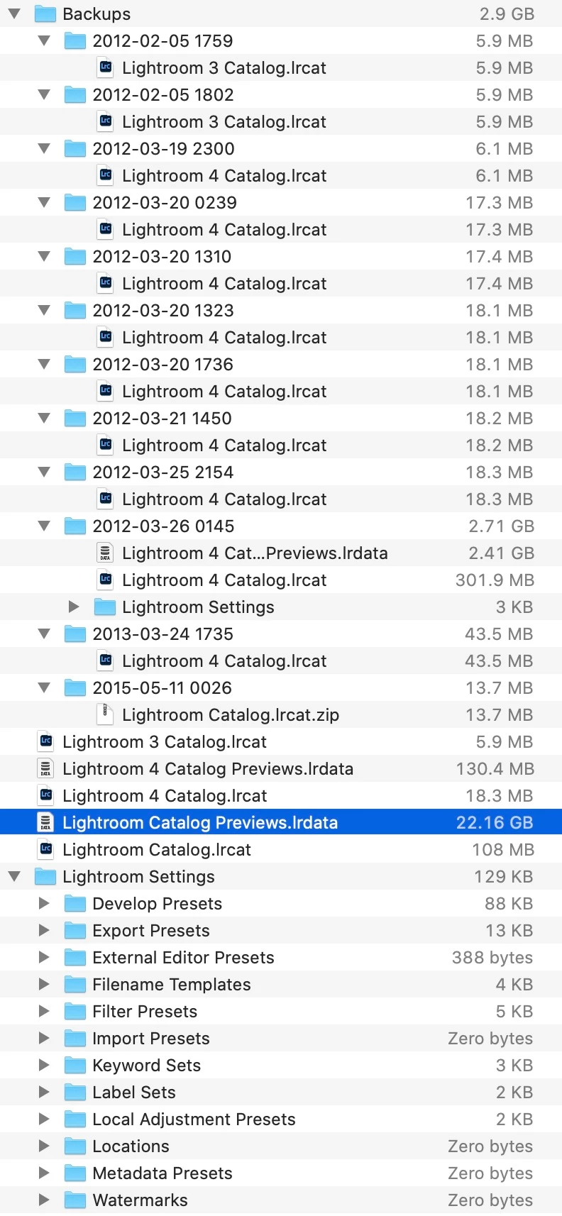Click the Lrc catalog icon sized 43.5 MB
This screenshot has height=1216, width=562.
point(106,660)
